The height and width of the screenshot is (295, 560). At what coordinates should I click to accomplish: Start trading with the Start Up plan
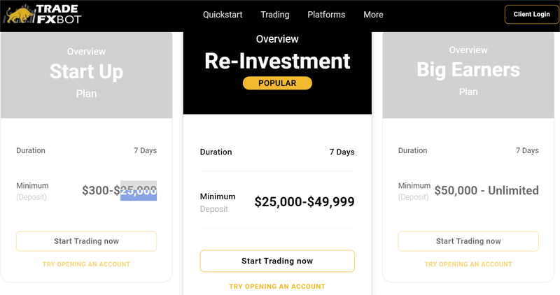pyautogui.click(x=86, y=241)
